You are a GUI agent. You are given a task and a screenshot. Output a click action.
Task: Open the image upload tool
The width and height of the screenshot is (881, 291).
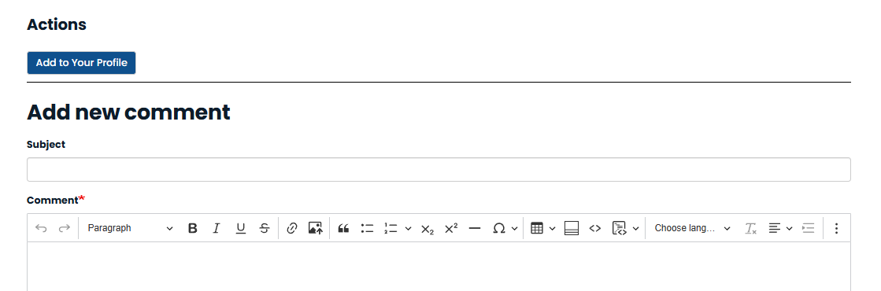(316, 228)
